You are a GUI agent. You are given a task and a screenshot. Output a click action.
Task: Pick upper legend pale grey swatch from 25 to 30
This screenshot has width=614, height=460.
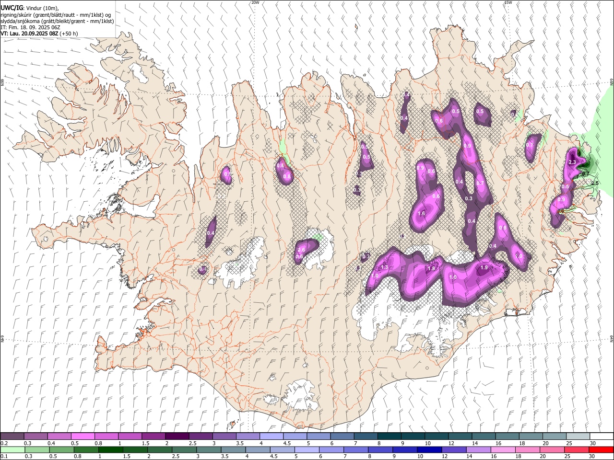(578, 437)
